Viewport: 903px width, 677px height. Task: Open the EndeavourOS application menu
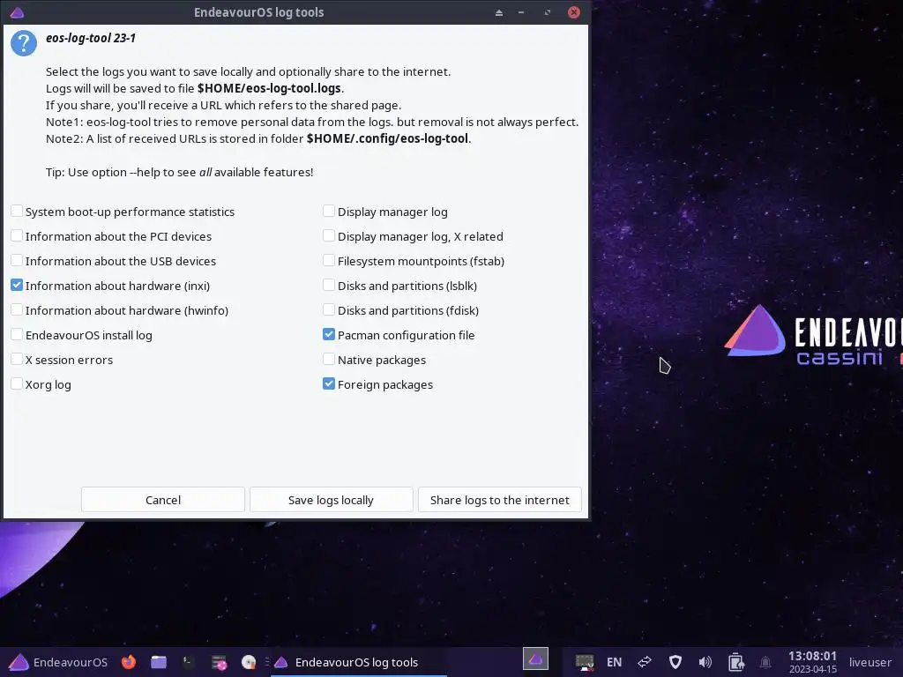point(59,662)
